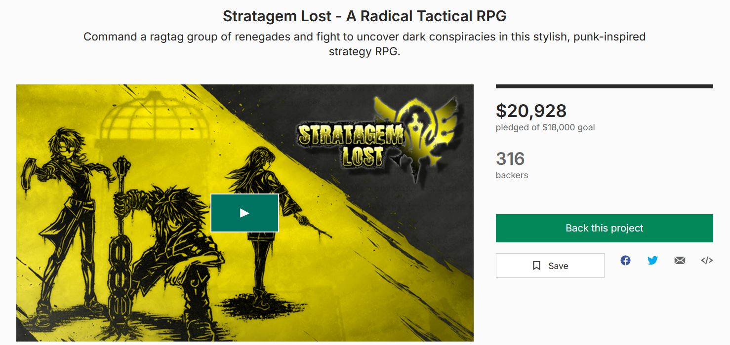730x345 pixels.
Task: Open the embed code icon
Action: pos(707,260)
